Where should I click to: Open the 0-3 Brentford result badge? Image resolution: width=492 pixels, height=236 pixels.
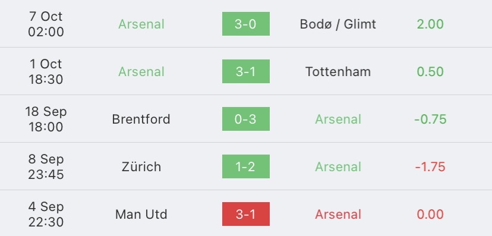pos(245,119)
